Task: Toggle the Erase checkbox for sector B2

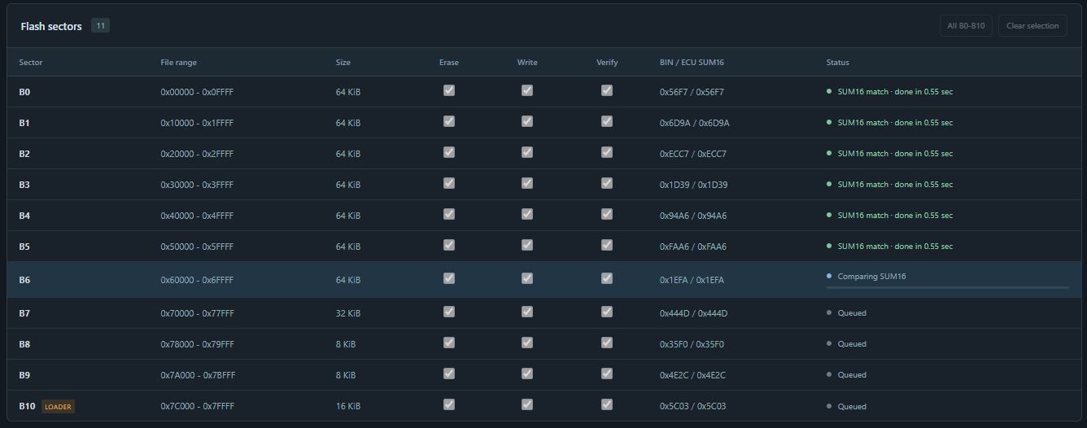Action: [449, 152]
